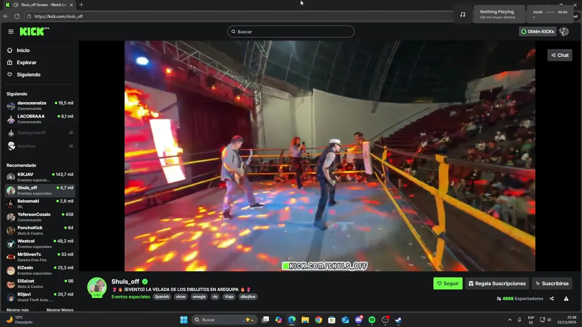Open File Explorer from taskbar
Screen dimensions: 582x327
(305, 320)
